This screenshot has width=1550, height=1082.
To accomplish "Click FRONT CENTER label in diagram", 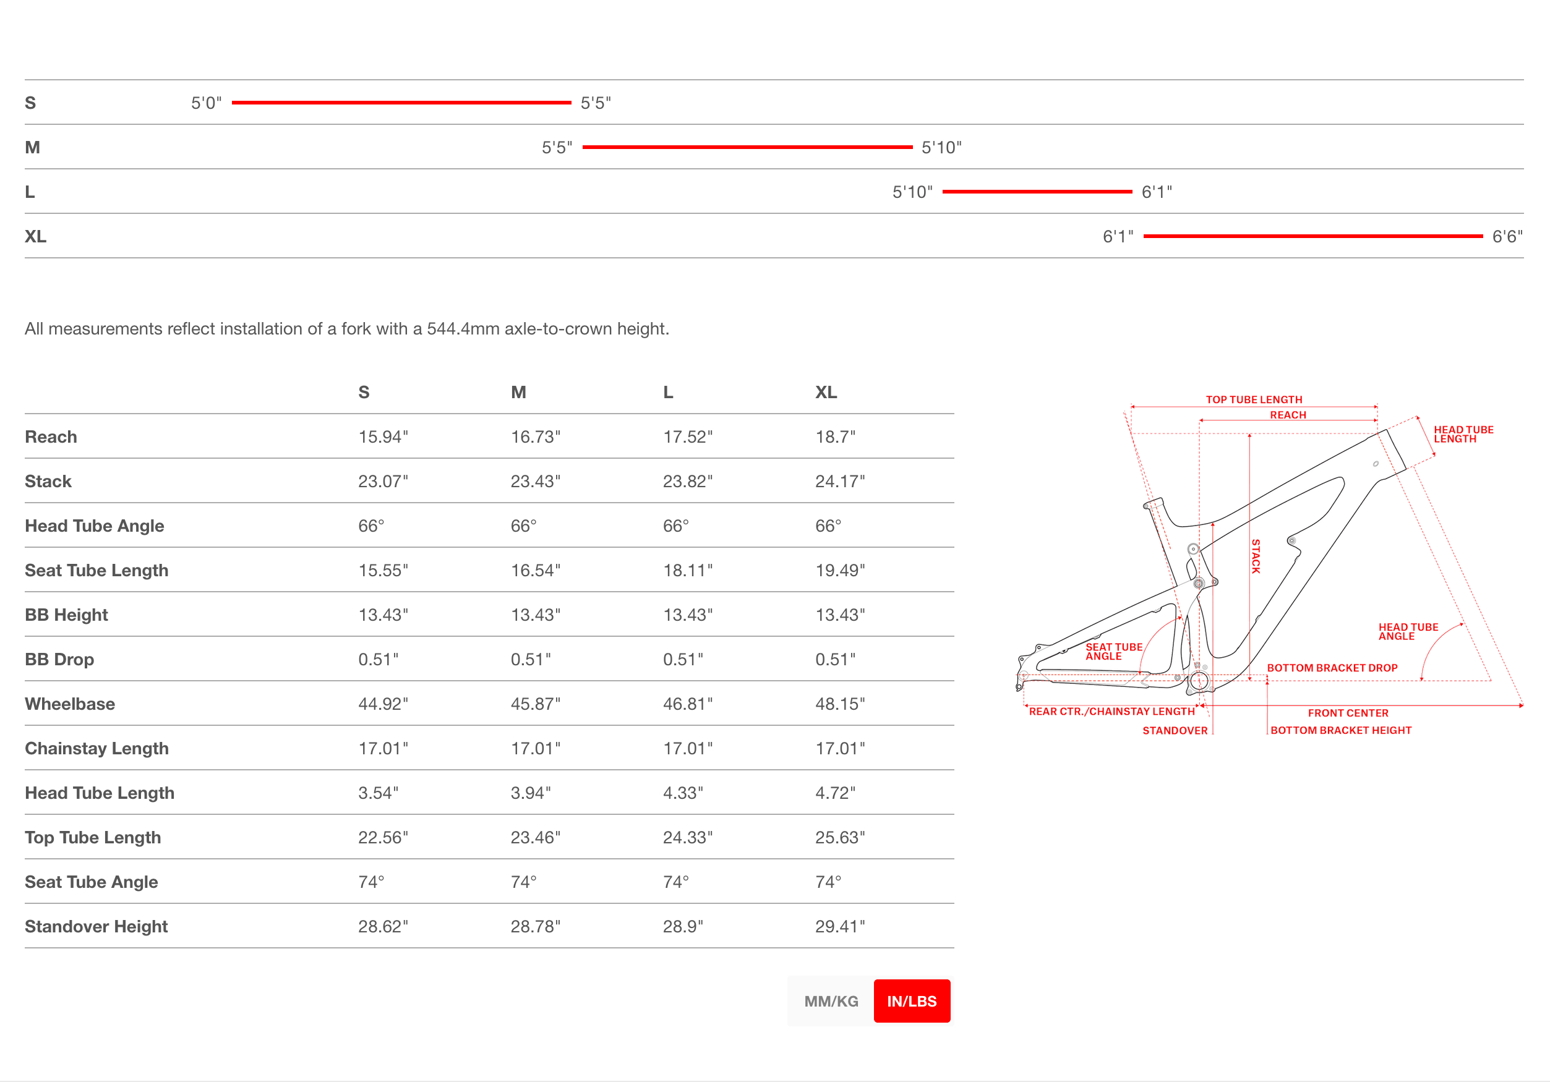I will pyautogui.click(x=1348, y=713).
